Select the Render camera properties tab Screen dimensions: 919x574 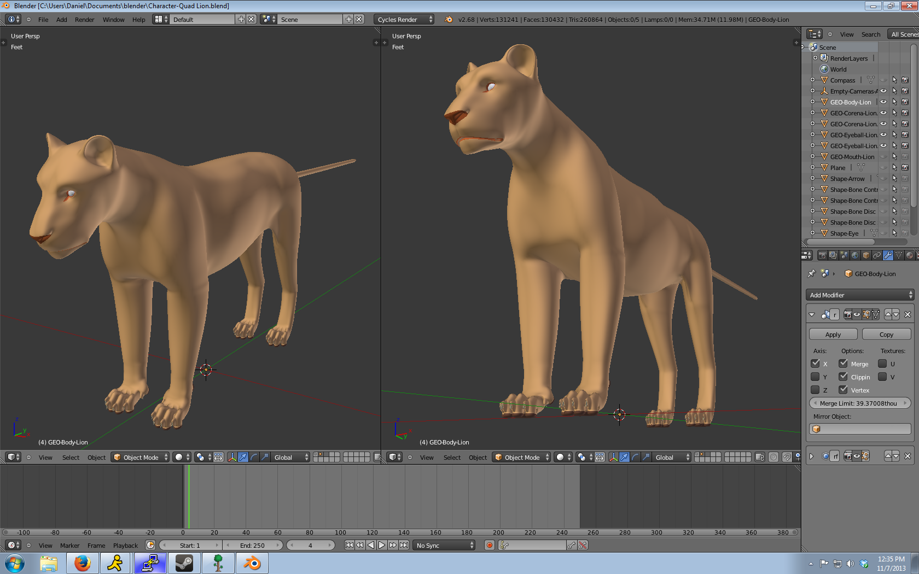[x=822, y=255]
